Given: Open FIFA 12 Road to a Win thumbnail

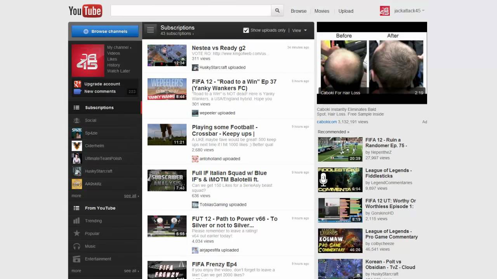Looking at the screenshot, I should [x=167, y=89].
